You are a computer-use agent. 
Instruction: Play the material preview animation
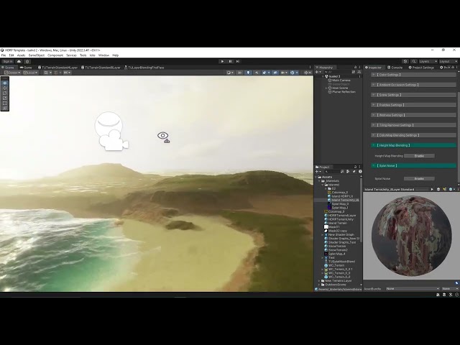(x=432, y=190)
